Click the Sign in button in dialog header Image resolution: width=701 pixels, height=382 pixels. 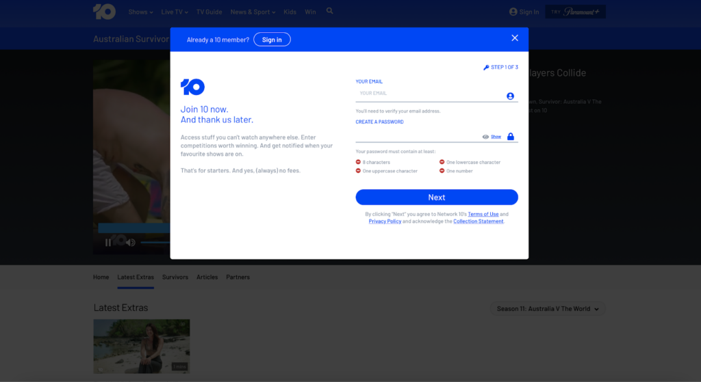[272, 40]
